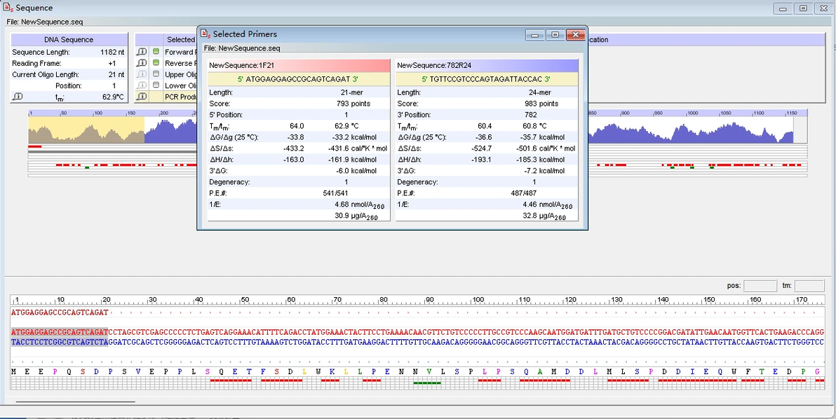This screenshot has width=836, height=419.
Task: Enable the Upper Oligo checkbox
Action: tap(156, 74)
